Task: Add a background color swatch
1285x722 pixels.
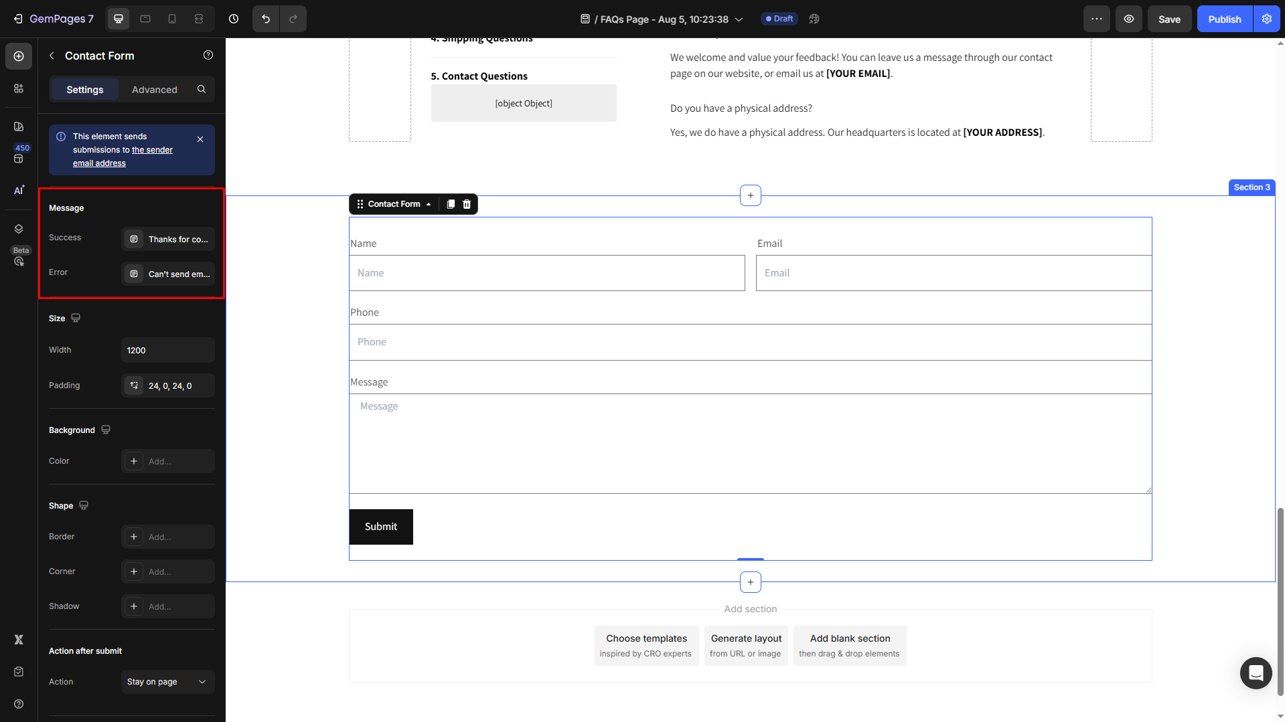Action: [134, 461]
